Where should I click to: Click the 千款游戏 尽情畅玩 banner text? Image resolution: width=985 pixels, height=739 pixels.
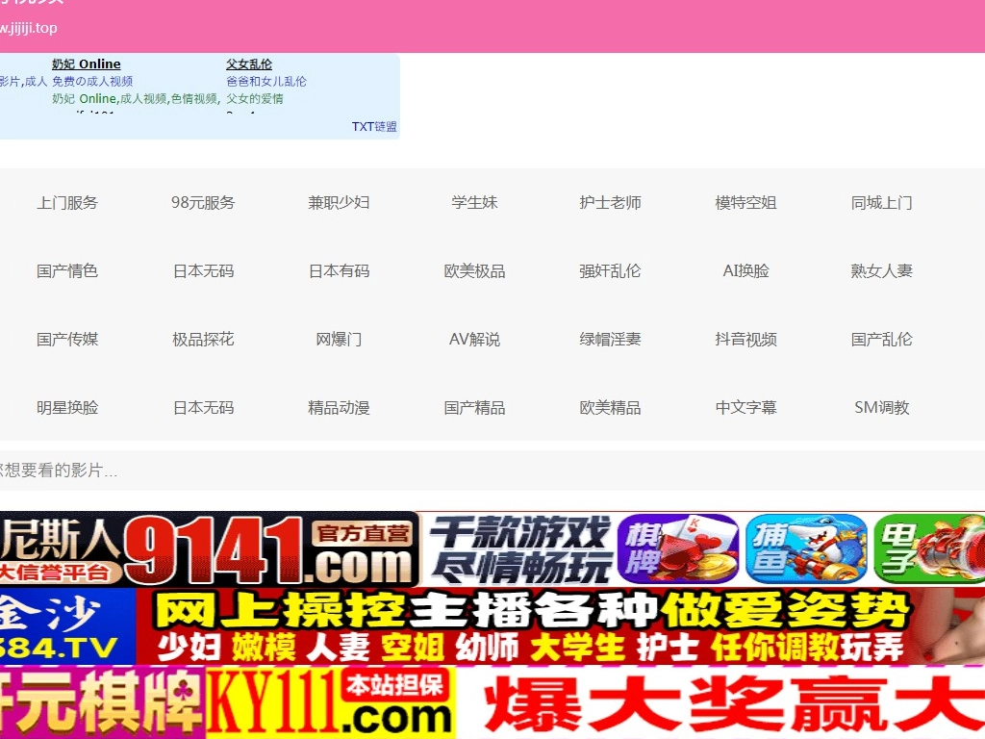tap(519, 548)
